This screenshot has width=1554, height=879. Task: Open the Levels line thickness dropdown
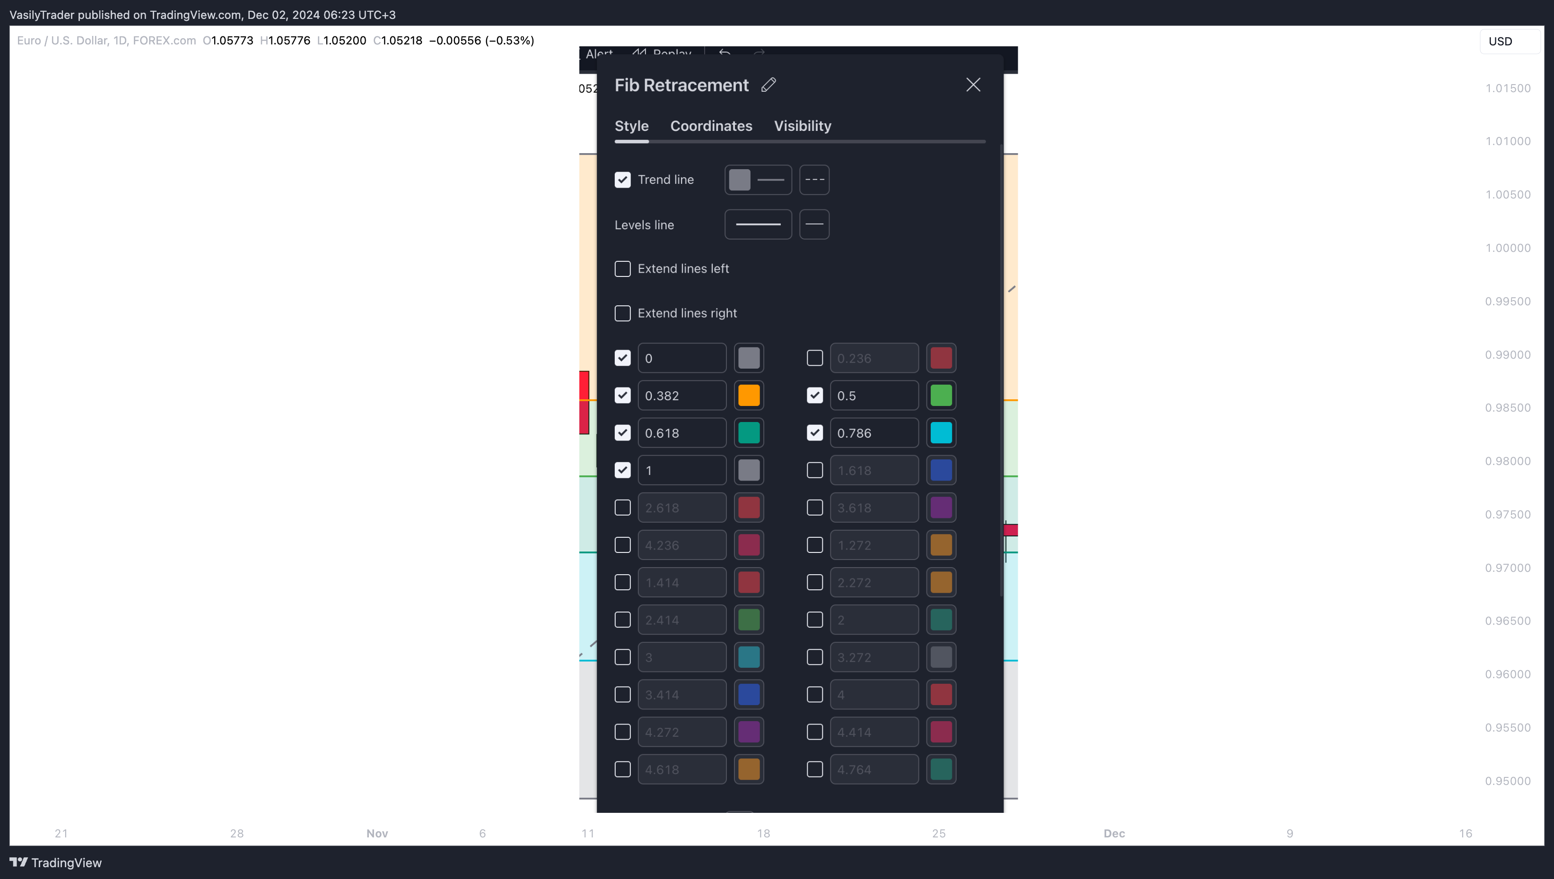click(758, 224)
